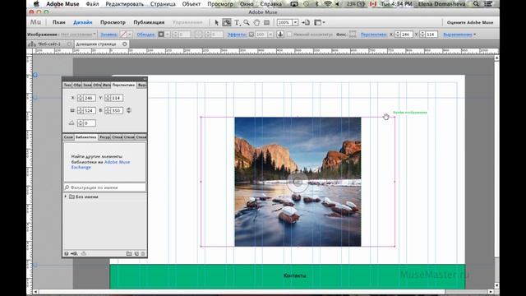Switch to Публикация mode
This screenshot has width=526, height=296.
[149, 22]
